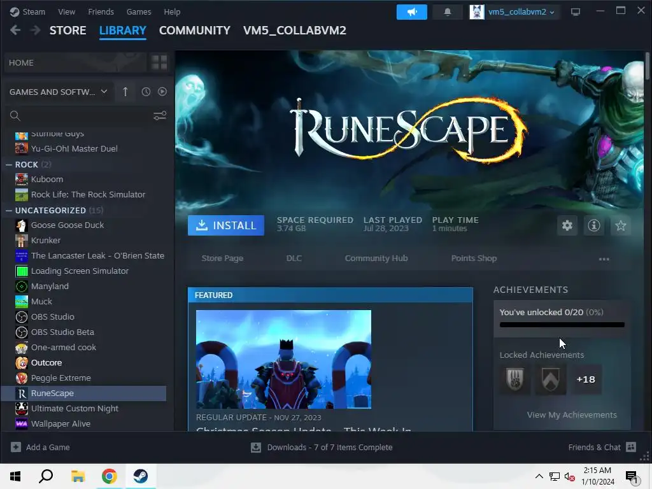Image resolution: width=652 pixels, height=489 pixels.
Task: Open Games and Software filter dropdown
Action: (58, 92)
